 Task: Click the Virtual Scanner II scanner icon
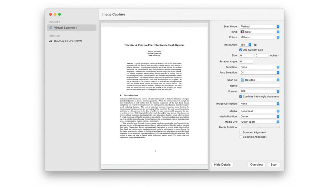(51, 28)
